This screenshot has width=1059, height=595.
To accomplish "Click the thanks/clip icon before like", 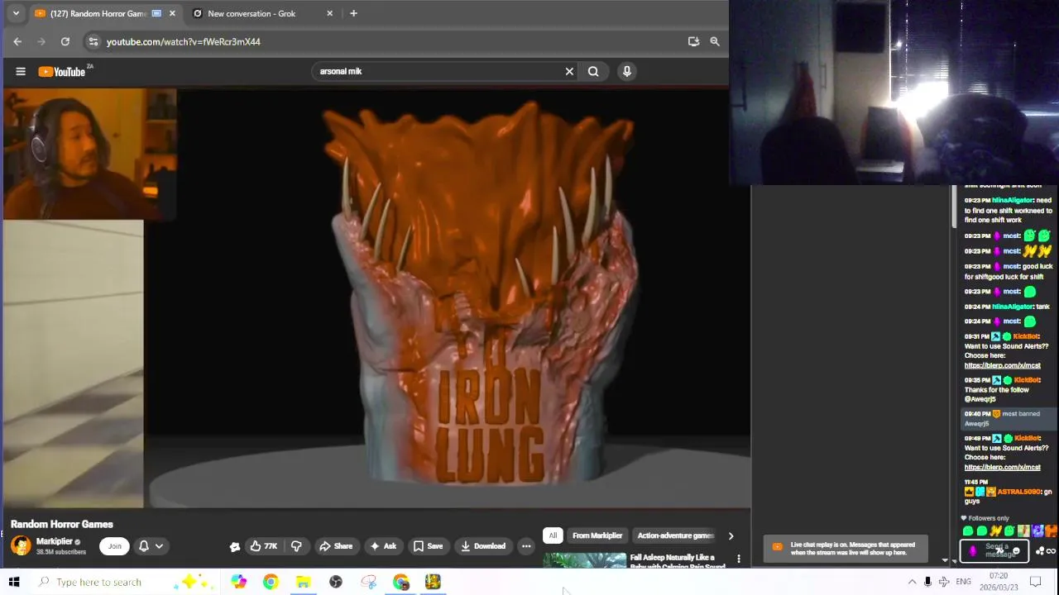I will (x=235, y=546).
